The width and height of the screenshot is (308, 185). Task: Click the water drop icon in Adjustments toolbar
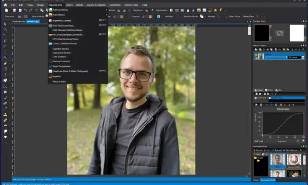pos(193,10)
